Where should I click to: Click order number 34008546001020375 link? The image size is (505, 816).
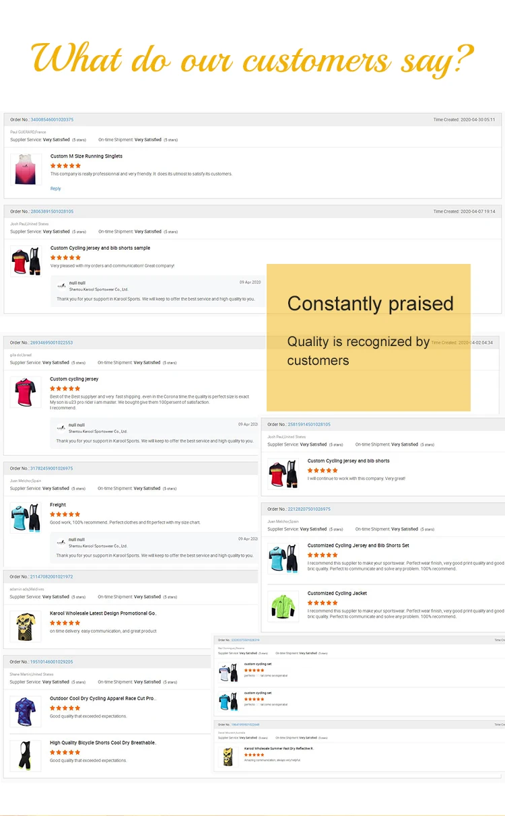[x=52, y=120]
